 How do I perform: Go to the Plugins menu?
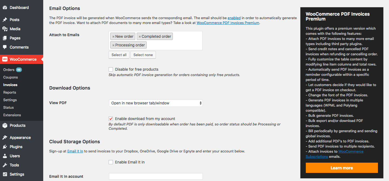point(22,147)
